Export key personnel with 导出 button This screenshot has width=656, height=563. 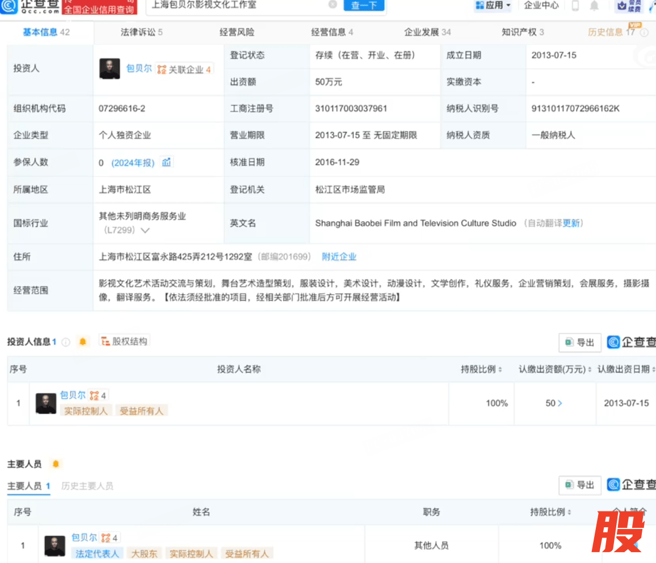click(579, 485)
